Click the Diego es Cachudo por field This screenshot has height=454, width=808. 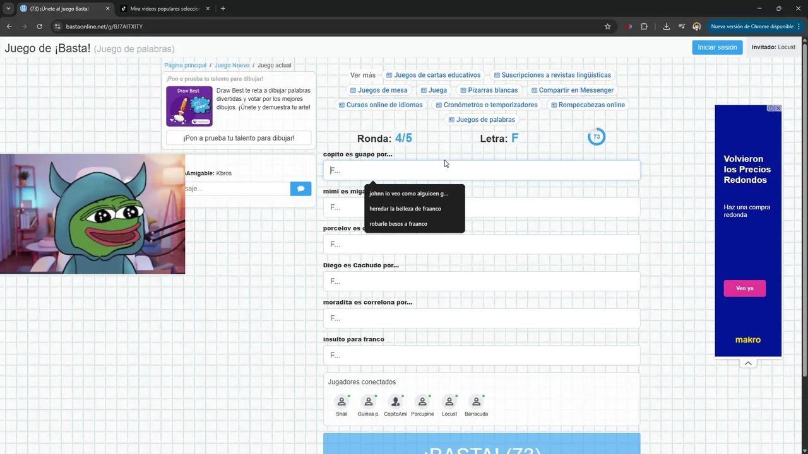tap(482, 281)
